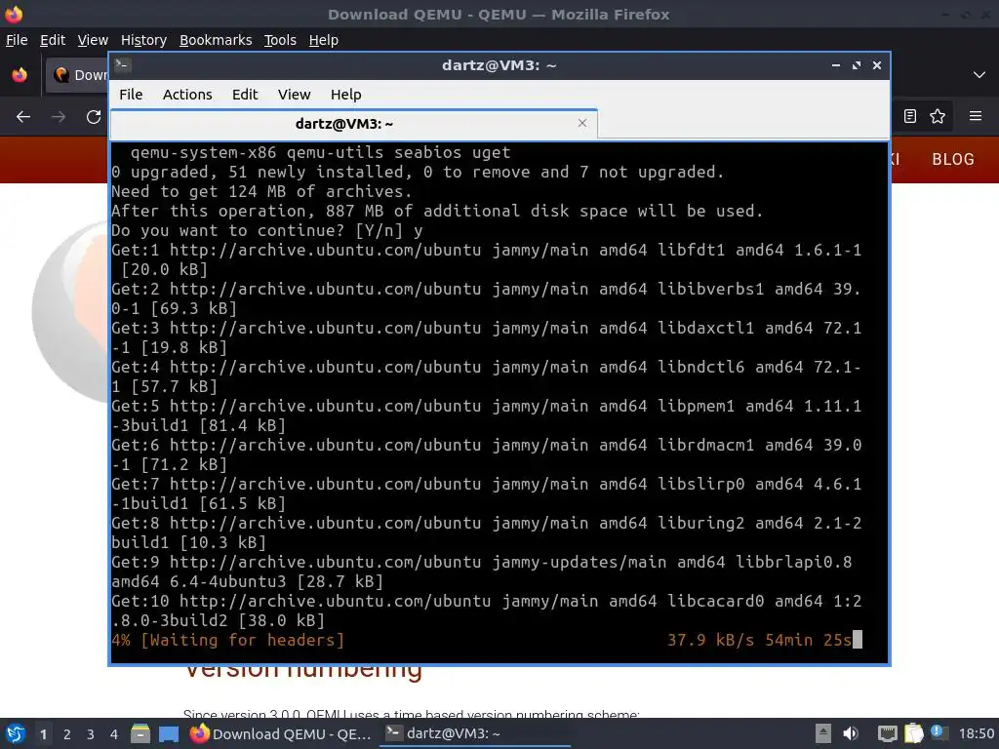This screenshot has width=999, height=749.
Task: Click the Get:9 libbrlapi0.8 line
Action: click(482, 572)
